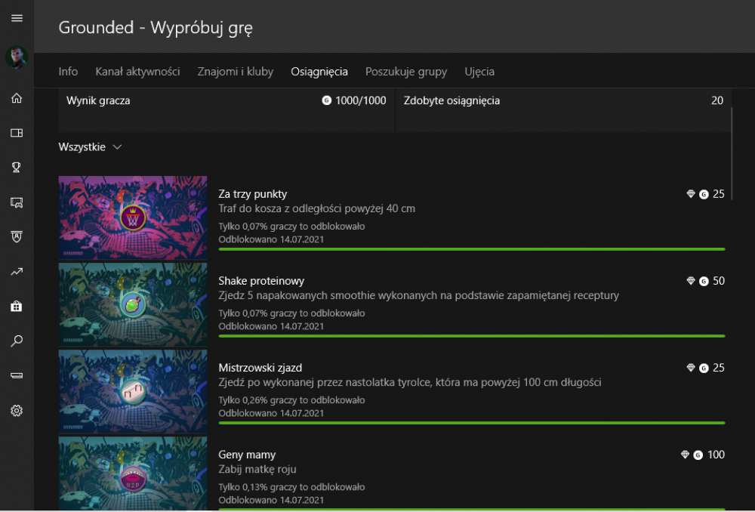
Task: Click the vertical scrollbar of achievements list
Action: (731, 151)
